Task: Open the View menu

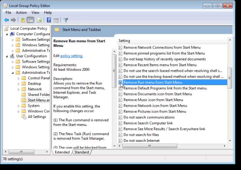Action: (x=35, y=13)
